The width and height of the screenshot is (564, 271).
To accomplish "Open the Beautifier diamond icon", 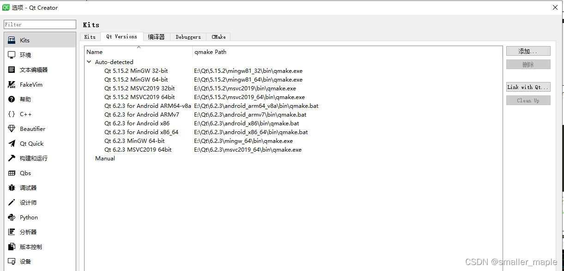I will point(12,129).
